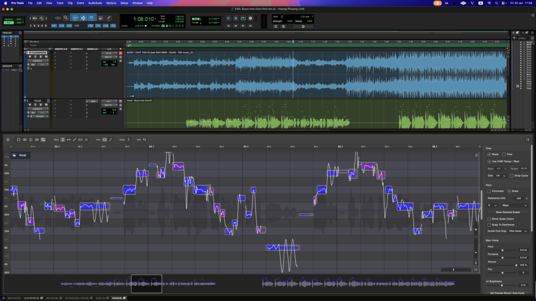Image resolution: width=536 pixels, height=301 pixels.
Task: Open the Major scale type dropdown
Action: click(515, 205)
